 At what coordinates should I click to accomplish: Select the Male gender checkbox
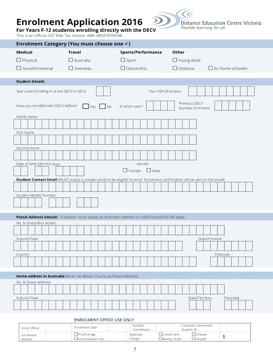pyautogui.click(x=149, y=171)
